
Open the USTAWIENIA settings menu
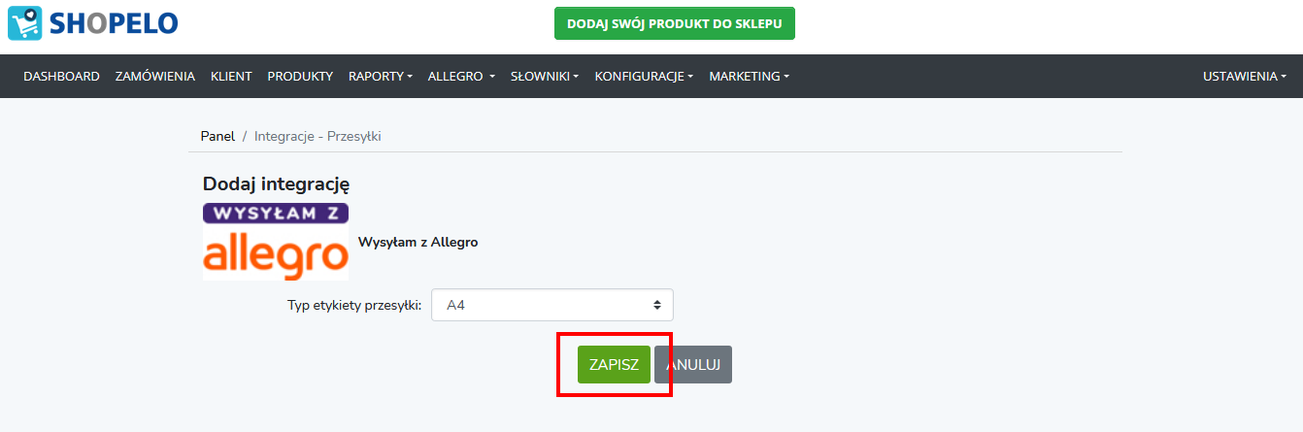[1245, 76]
